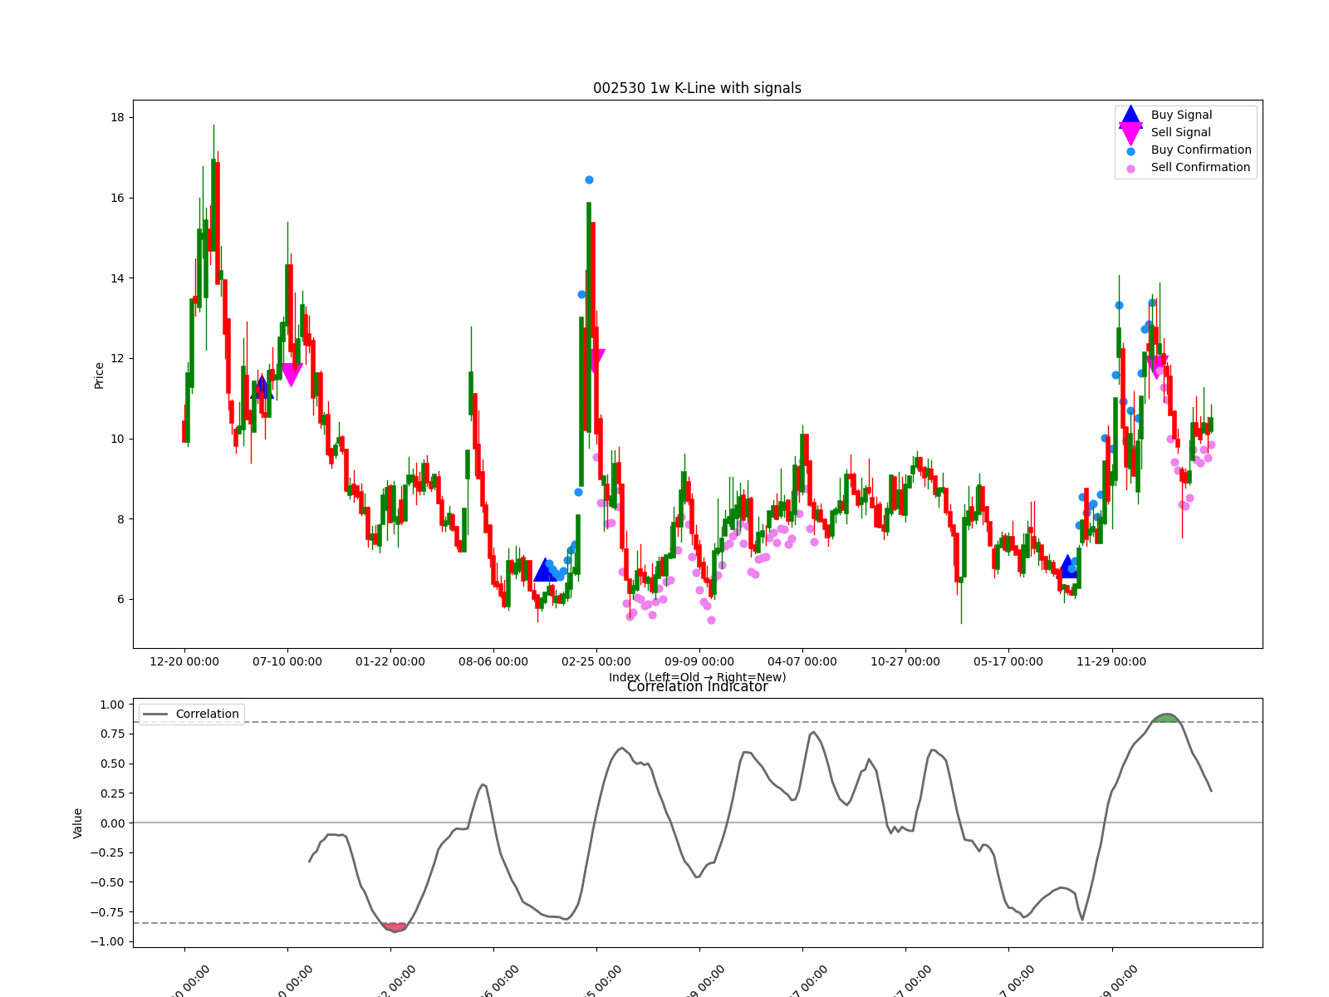This screenshot has width=1329, height=997.
Task: Click the blue dot Buy Confirmation legend marker
Action: point(1130,151)
